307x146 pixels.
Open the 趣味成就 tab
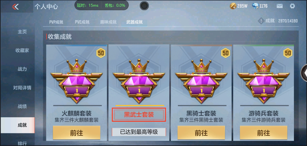pos(108,22)
